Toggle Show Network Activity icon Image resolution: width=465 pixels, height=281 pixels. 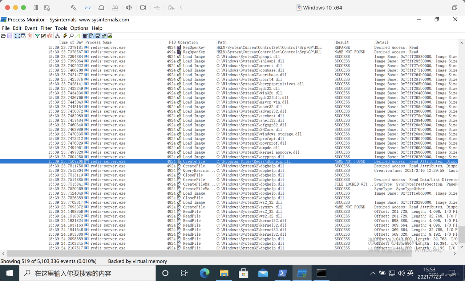coord(97,36)
